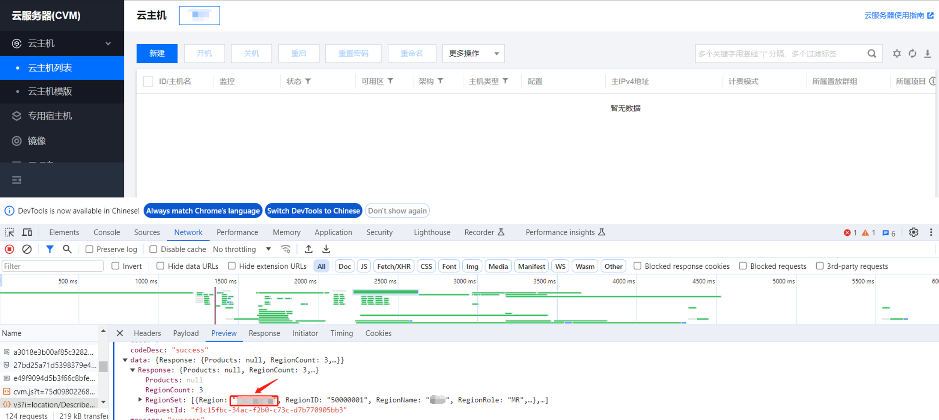Open the 更多操作 dropdown
The width and height of the screenshot is (939, 420).
coord(473,54)
